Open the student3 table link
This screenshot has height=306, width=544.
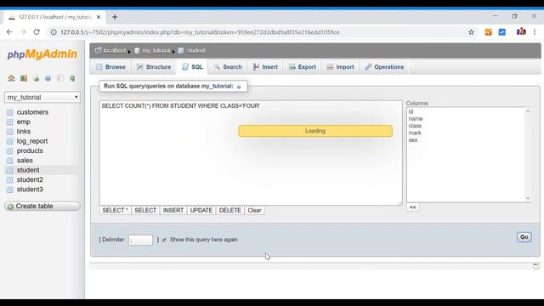[30, 190]
